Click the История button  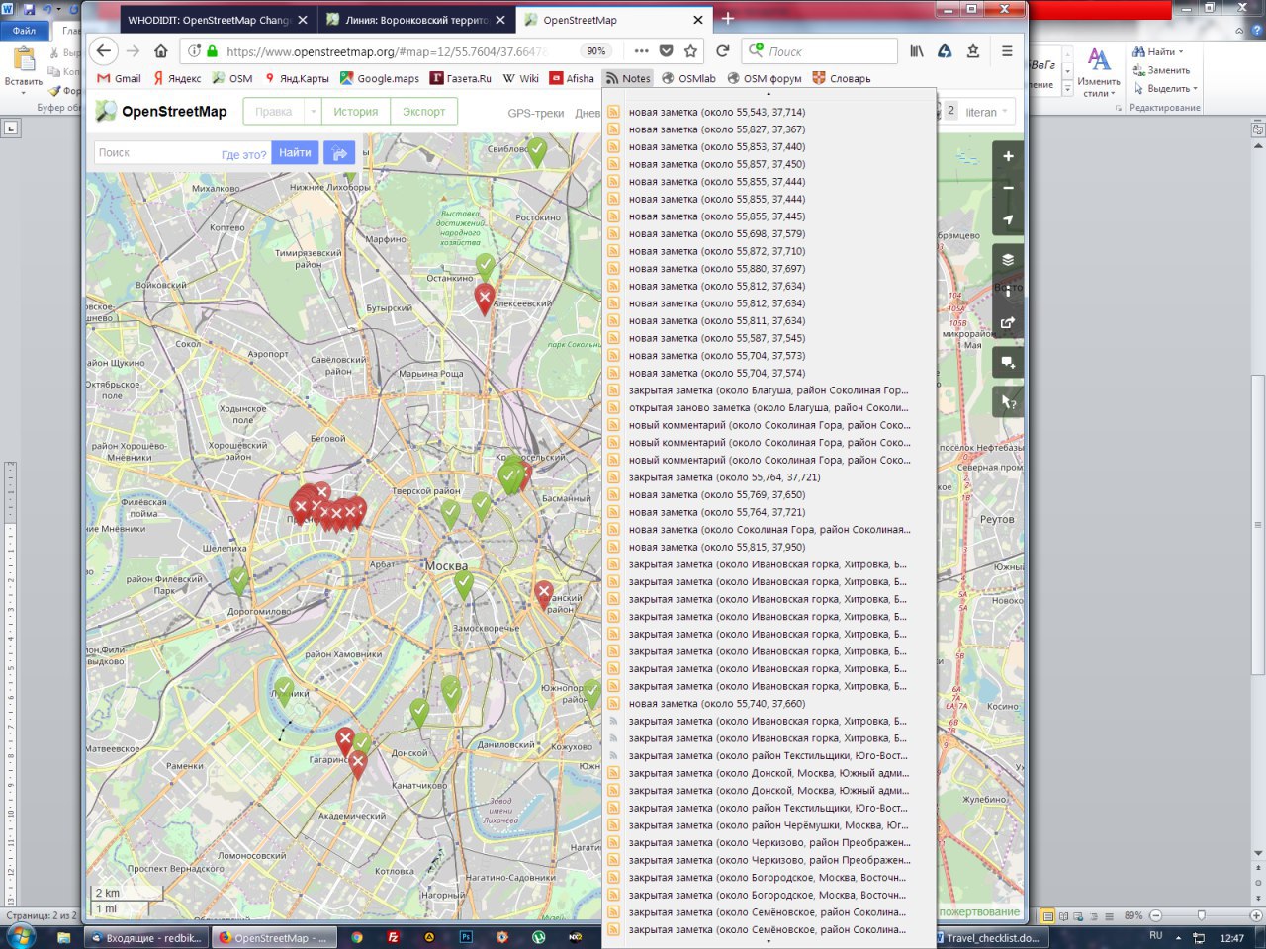tap(356, 112)
